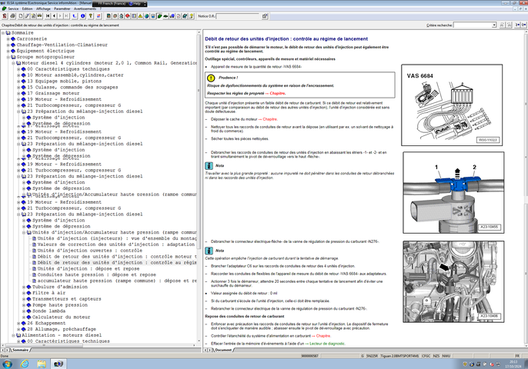Viewport: 528px width, 369px height.
Task: Click the button right of Notice O.R. field
Action: click(265, 16)
